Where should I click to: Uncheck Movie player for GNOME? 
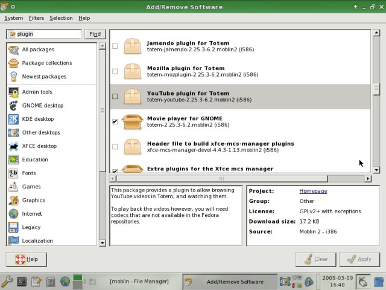point(115,121)
